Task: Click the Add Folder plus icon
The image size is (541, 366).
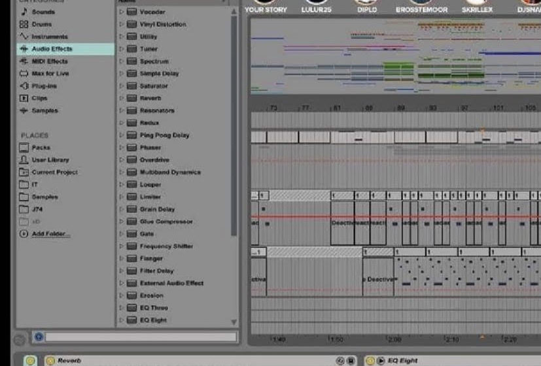Action: tap(24, 234)
